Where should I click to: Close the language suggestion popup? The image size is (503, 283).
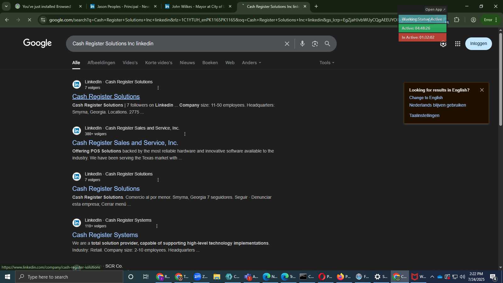click(x=482, y=90)
